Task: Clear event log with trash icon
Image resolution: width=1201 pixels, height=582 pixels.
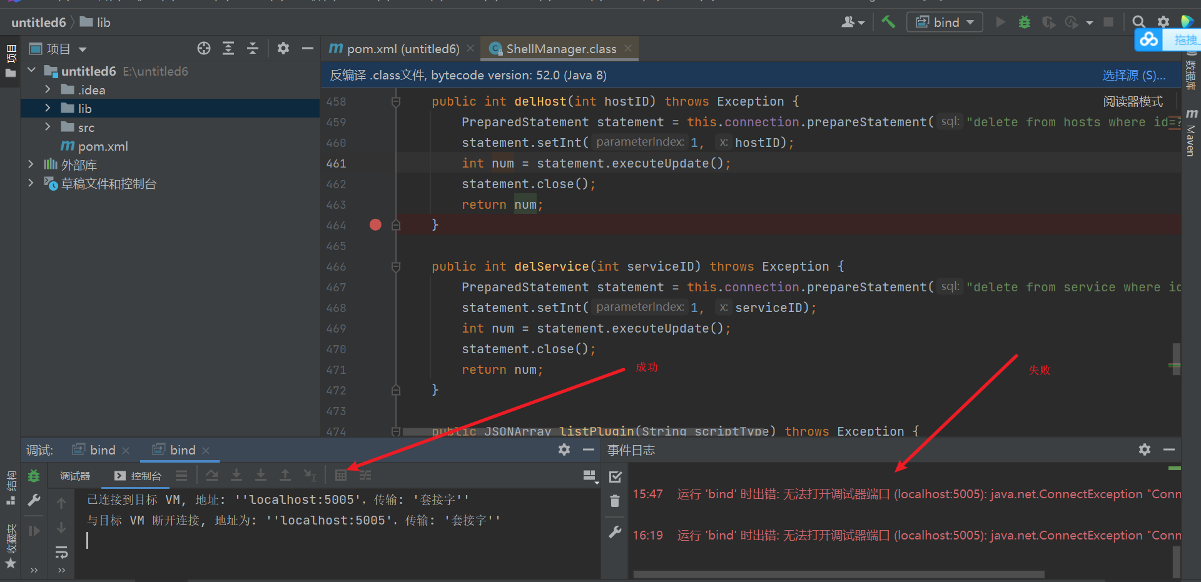Action: (x=616, y=501)
